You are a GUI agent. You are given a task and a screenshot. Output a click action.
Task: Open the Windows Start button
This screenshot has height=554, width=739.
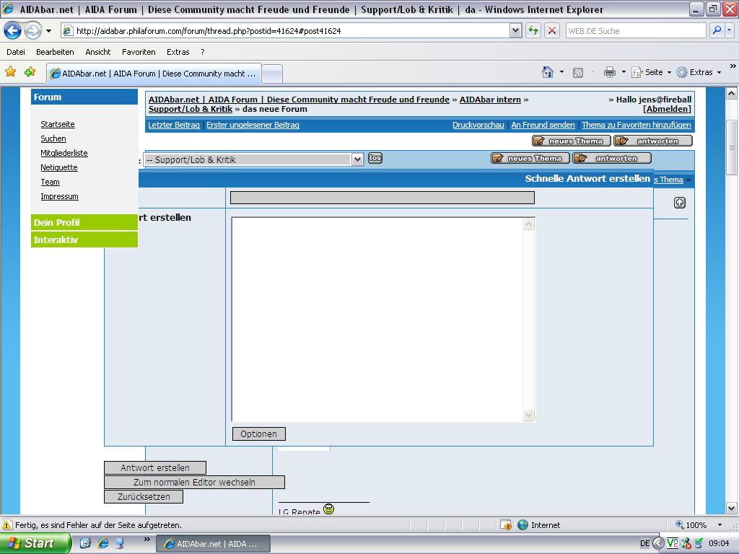coord(35,543)
